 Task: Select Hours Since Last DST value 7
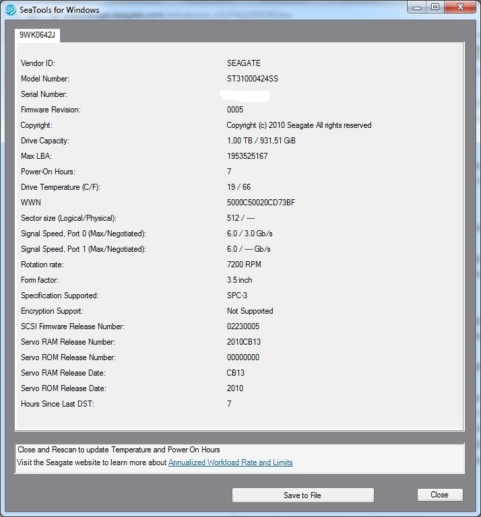pyautogui.click(x=229, y=404)
